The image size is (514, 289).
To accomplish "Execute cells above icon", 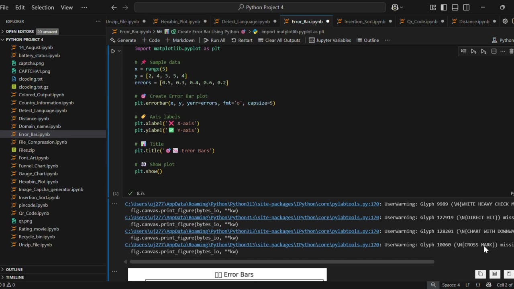I will [x=473, y=51].
